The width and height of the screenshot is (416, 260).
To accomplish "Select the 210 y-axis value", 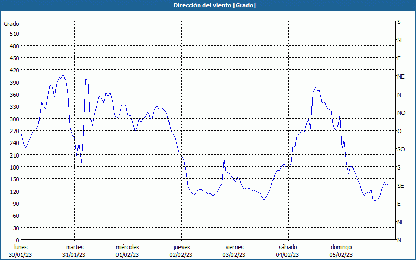I will pos(15,155).
